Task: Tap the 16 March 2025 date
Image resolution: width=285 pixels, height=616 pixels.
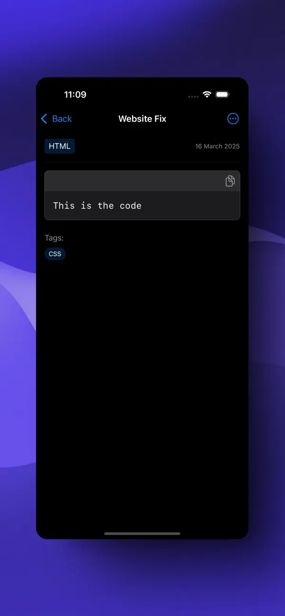Action: click(x=218, y=146)
